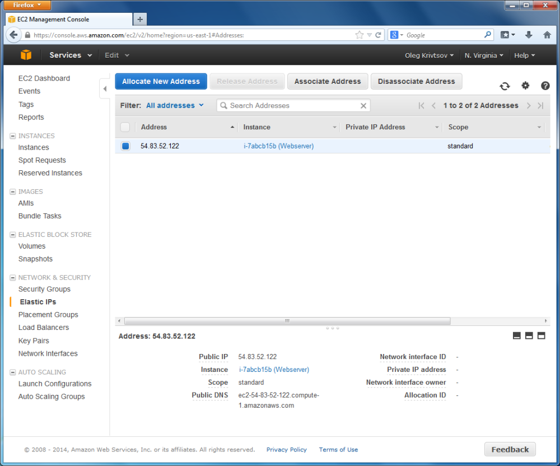Image resolution: width=560 pixels, height=466 pixels.
Task: Sort by the Address column header
Action: [x=153, y=127]
